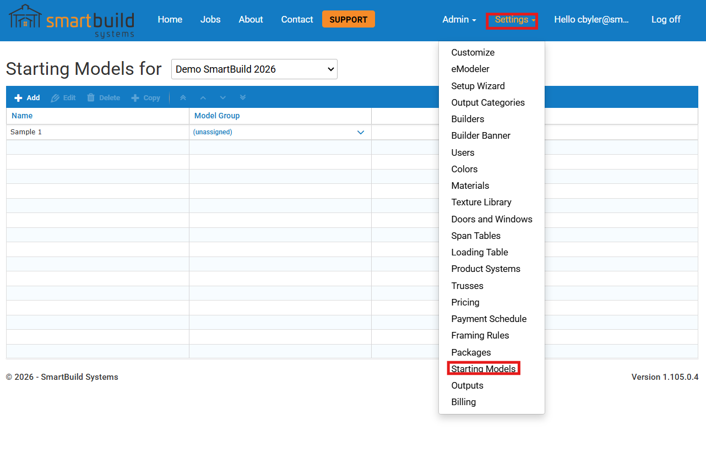The image size is (706, 469).
Task: Open Product Systems menu item
Action: click(x=486, y=269)
